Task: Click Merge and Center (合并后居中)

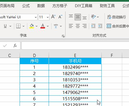Action: (x=118, y=26)
